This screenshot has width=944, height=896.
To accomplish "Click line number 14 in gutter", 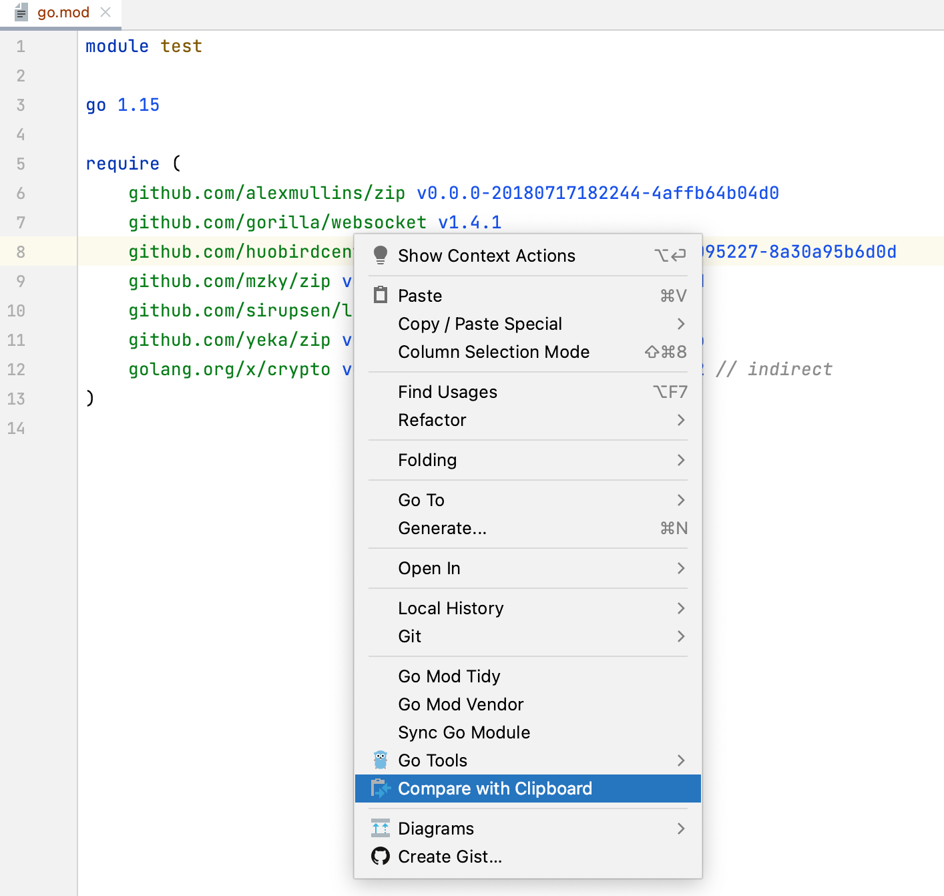I will pos(16,429).
